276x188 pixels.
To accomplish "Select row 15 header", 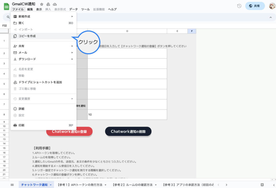I will pyautogui.click(x=4, y=148).
